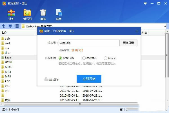The width and height of the screenshot is (169, 113).
Task: Click the folder icon in address bar
Action: [23, 26]
